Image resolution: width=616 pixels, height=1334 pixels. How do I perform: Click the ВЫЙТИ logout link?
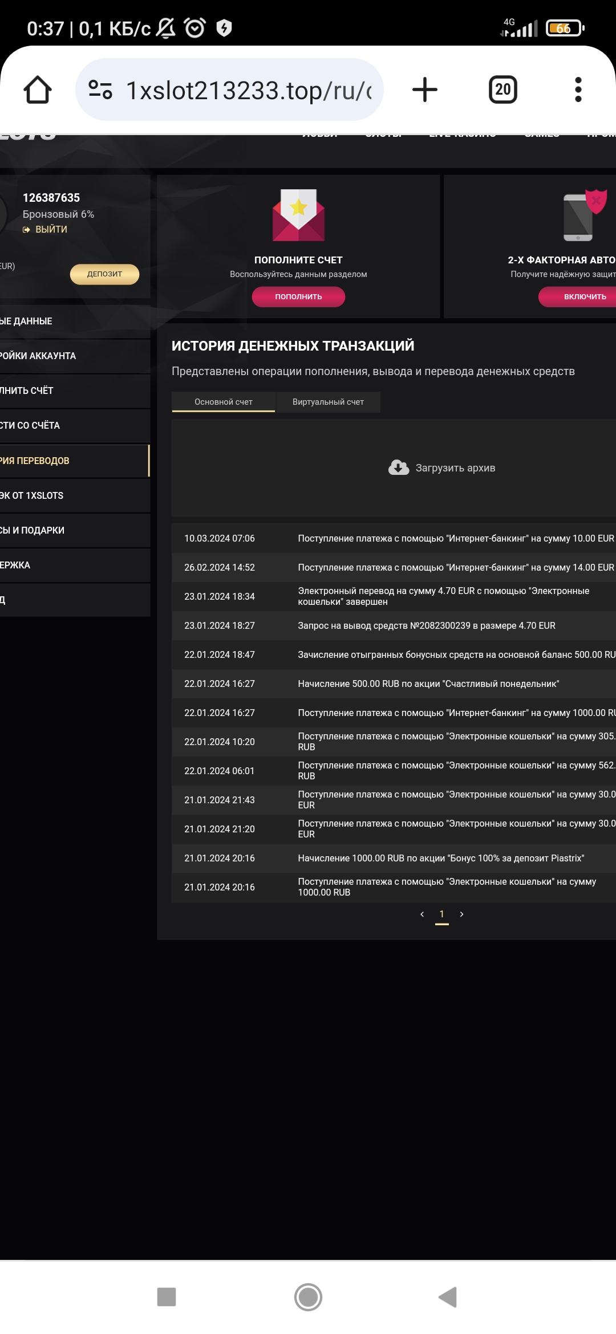point(51,229)
